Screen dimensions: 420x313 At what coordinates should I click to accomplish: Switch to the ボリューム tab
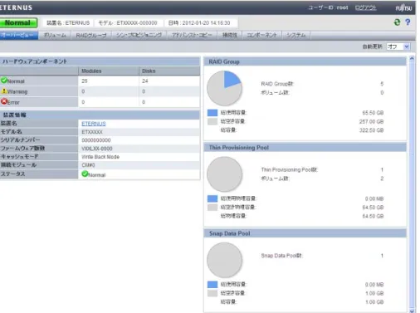(55, 35)
